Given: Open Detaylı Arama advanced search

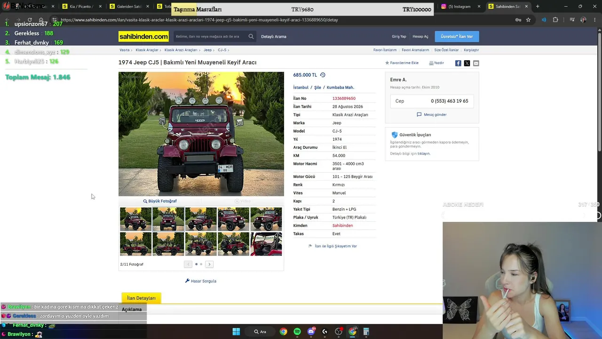Looking at the screenshot, I should (274, 36).
